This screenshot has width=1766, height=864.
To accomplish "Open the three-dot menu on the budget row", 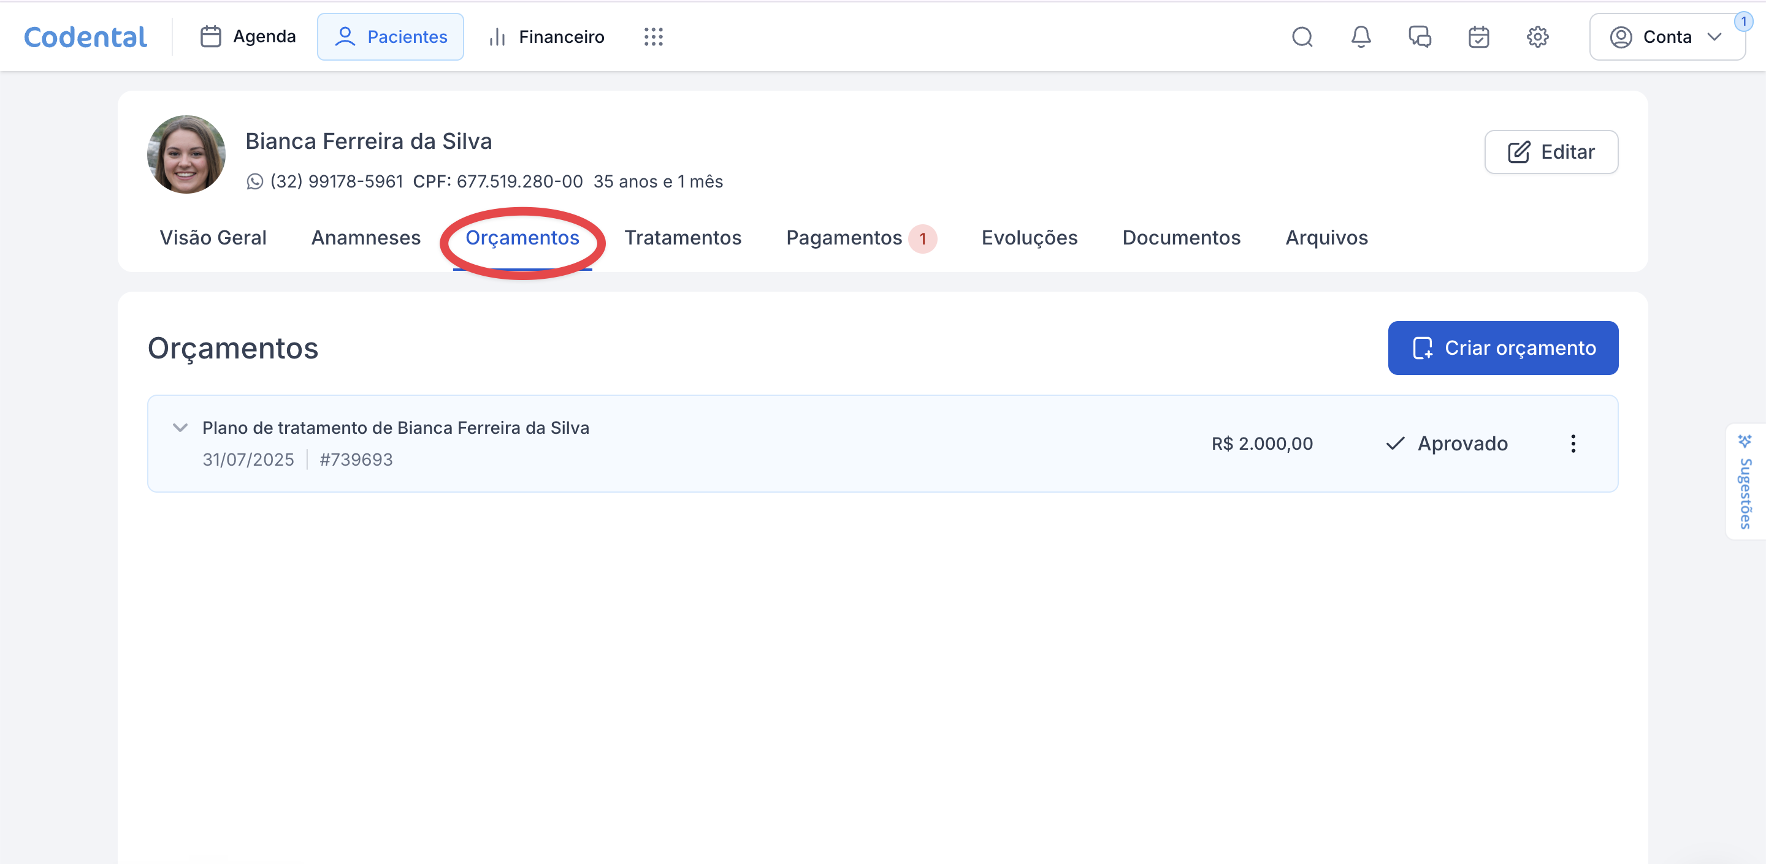I will coord(1573,444).
